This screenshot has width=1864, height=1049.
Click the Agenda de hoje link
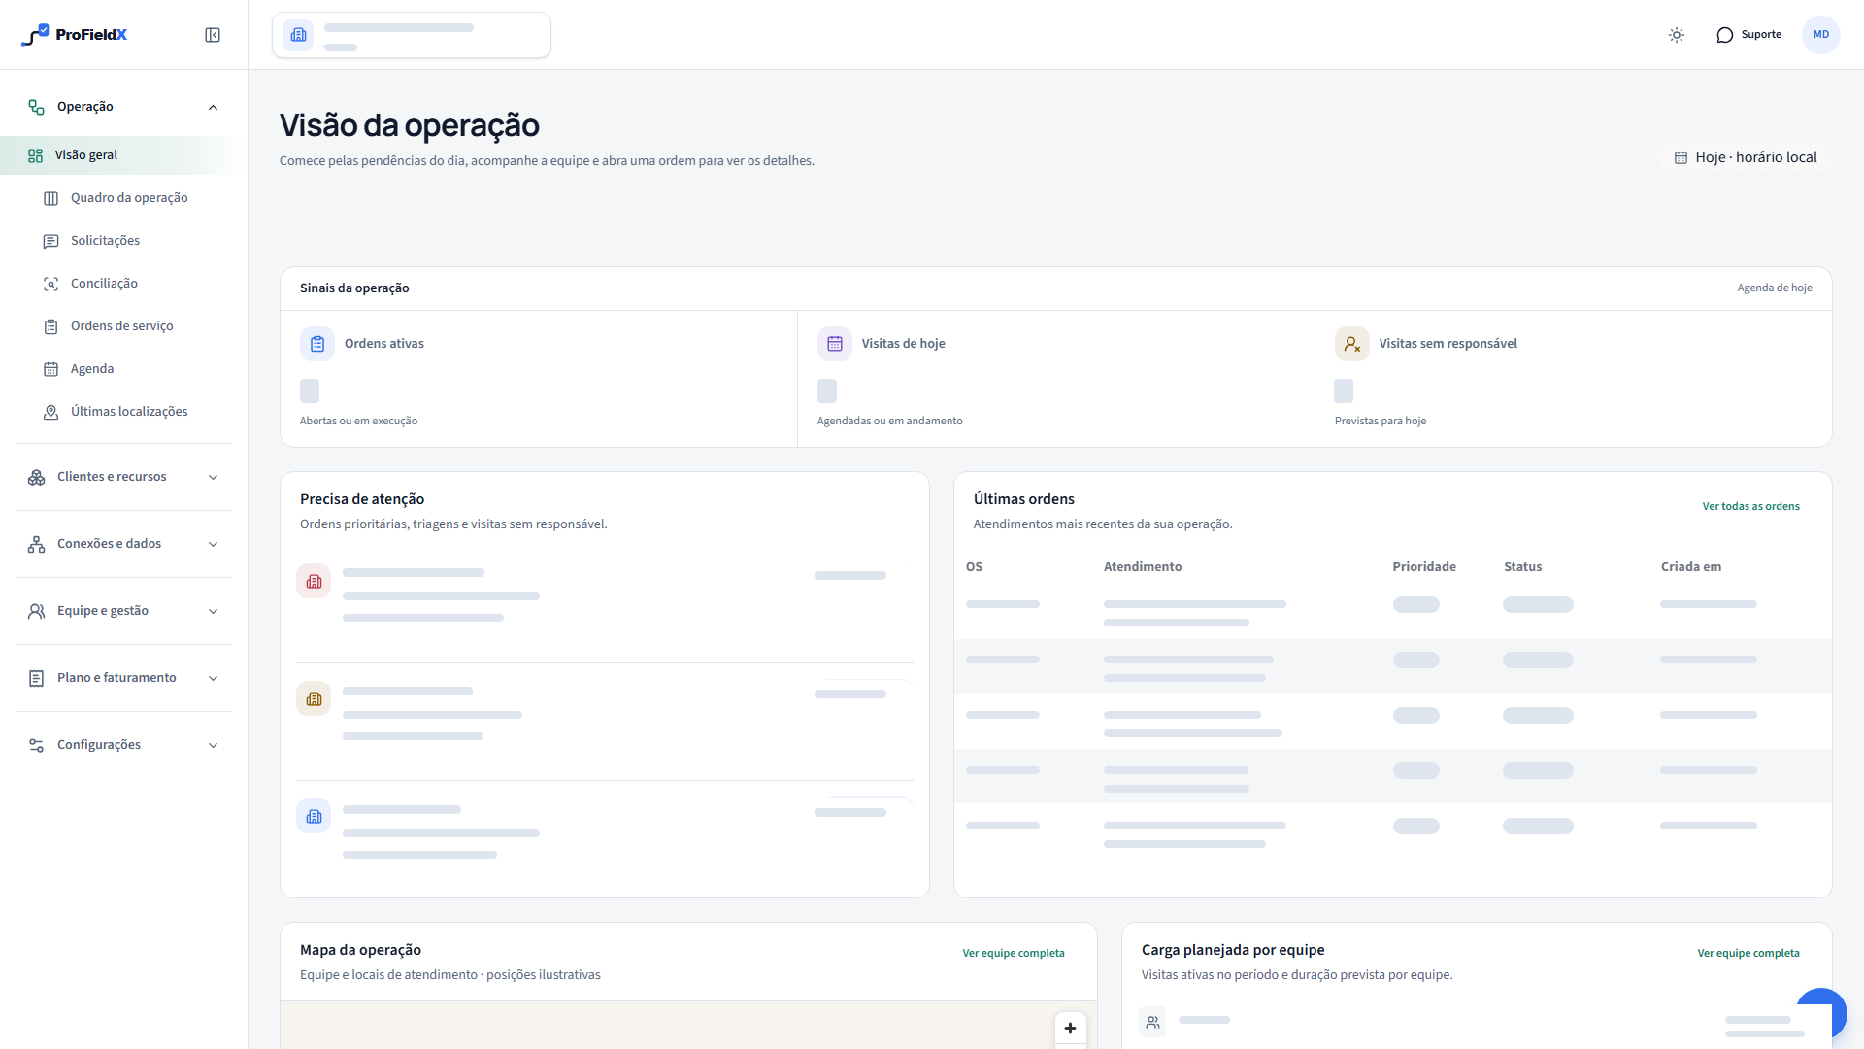coord(1775,288)
